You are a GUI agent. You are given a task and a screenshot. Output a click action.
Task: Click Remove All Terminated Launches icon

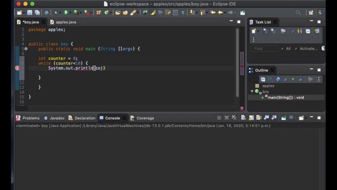point(234,118)
